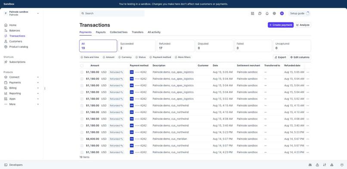Select the checkbox for the Aug 15, 3:40 AM payment
Image resolution: width=347 pixels, height=169 pixels.
coord(82,126)
